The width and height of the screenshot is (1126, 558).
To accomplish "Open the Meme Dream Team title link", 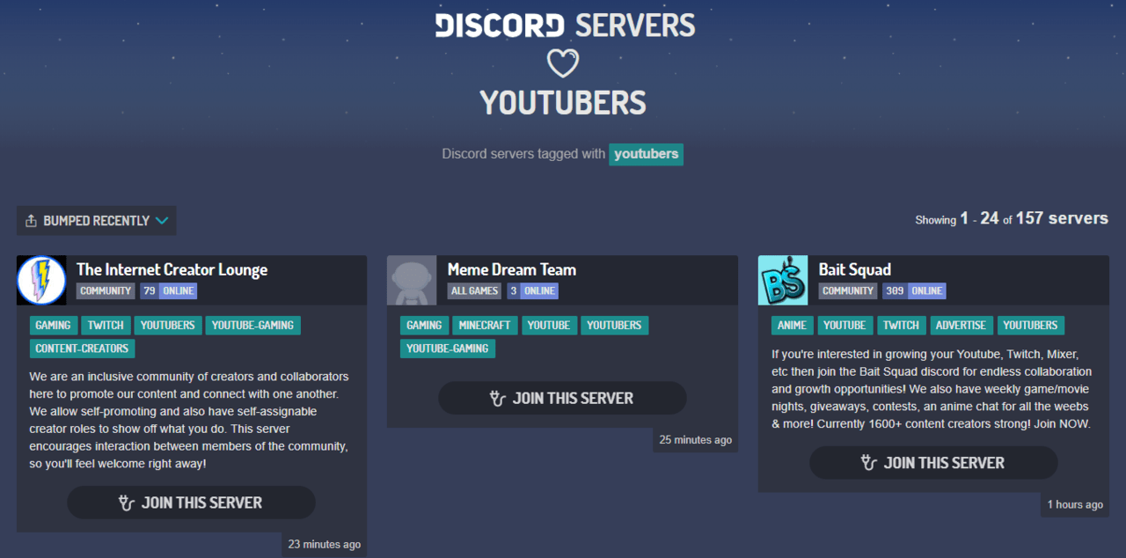I will [x=512, y=269].
